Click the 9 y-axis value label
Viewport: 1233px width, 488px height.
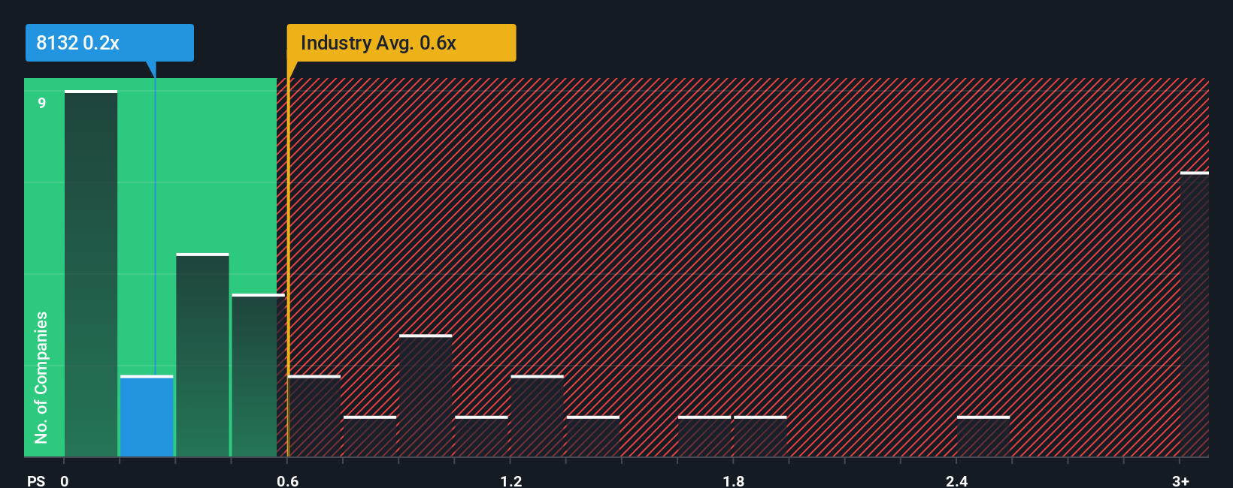pos(42,103)
